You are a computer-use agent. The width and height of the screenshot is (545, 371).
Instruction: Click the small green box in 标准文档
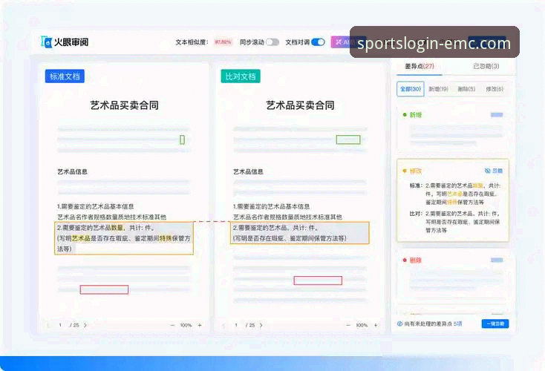182,139
